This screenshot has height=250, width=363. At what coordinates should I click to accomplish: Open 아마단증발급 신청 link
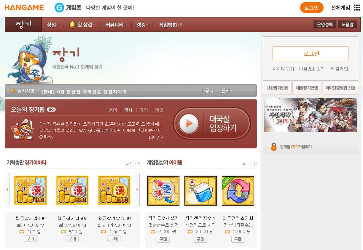click(x=340, y=88)
